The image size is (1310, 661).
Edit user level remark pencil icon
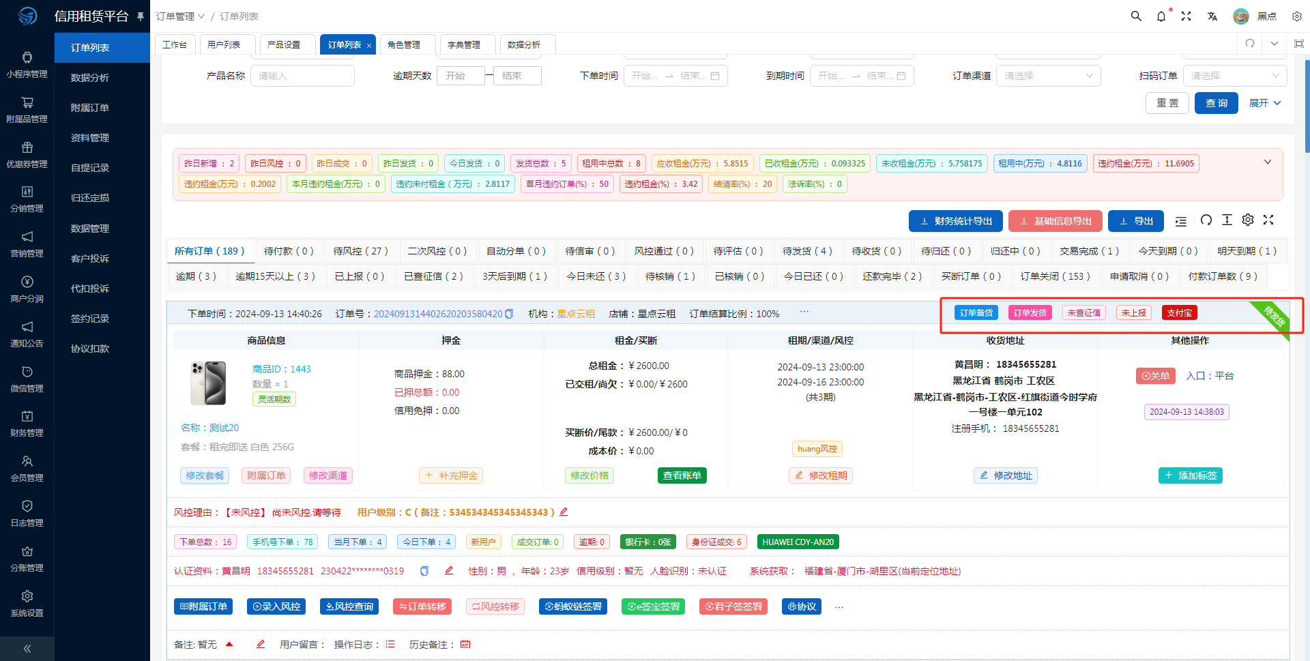coord(564,512)
